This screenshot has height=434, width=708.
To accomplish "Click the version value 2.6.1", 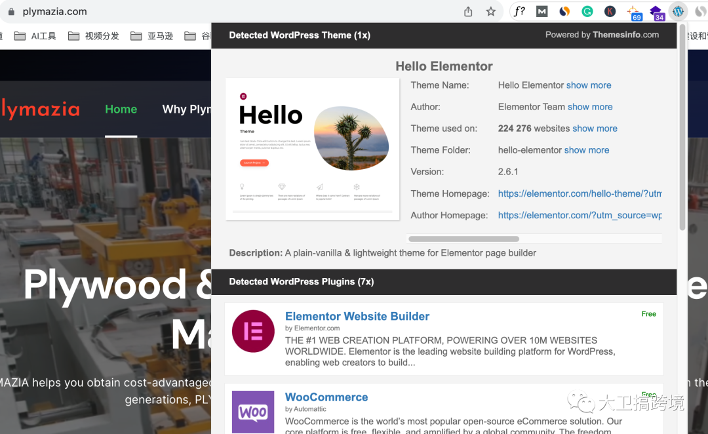I will 508,172.
